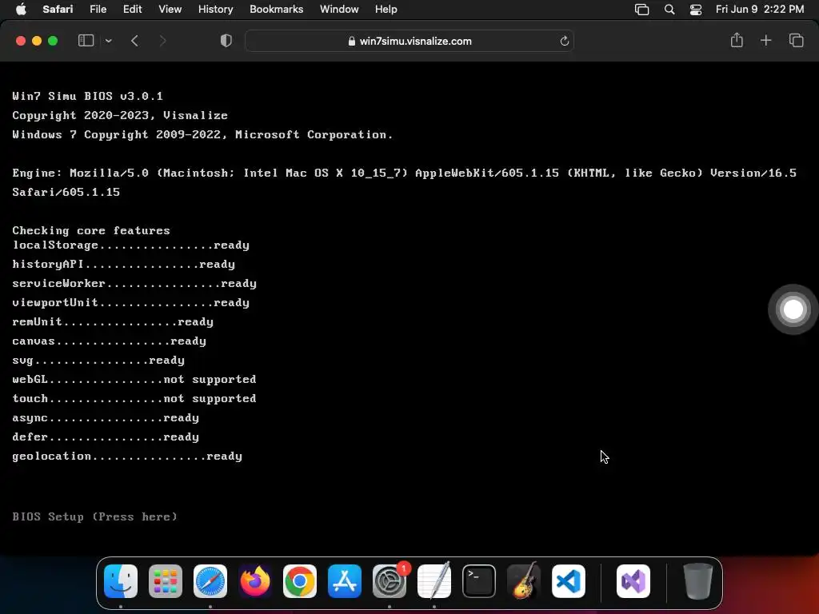Open Launchpad from the Dock
The width and height of the screenshot is (819, 614).
166,581
